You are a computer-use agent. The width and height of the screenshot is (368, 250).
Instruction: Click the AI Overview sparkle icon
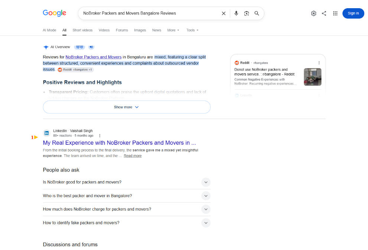(46, 47)
